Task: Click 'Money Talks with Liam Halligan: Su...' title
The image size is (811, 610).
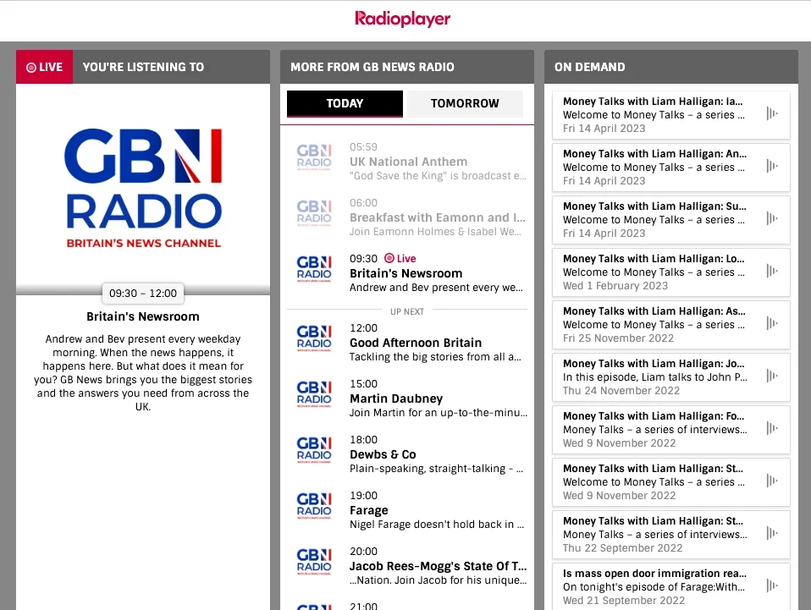Action: [654, 206]
